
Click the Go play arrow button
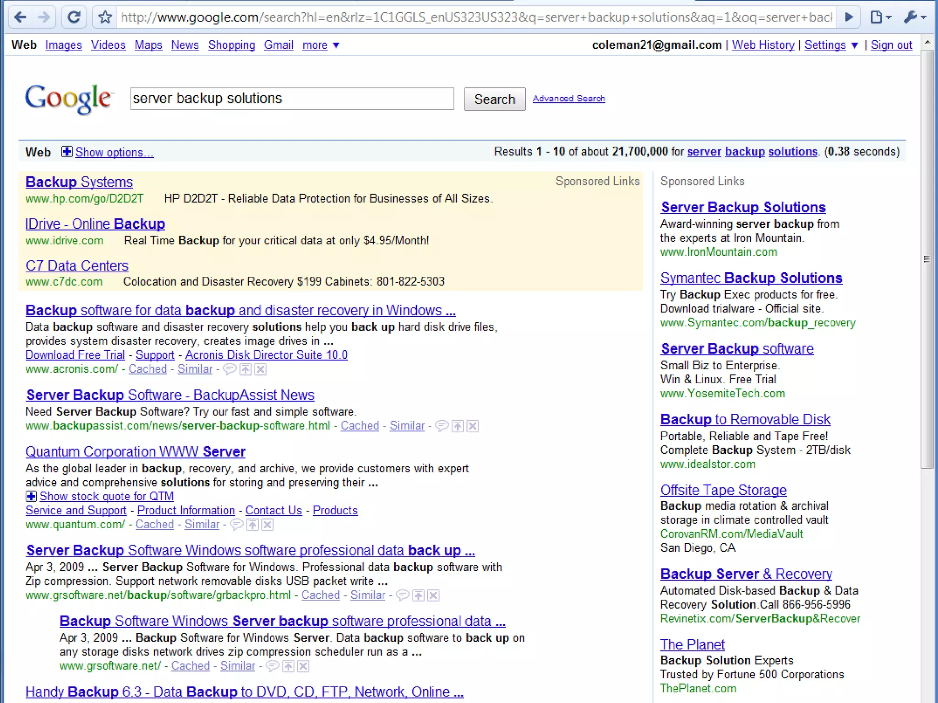pyautogui.click(x=849, y=17)
